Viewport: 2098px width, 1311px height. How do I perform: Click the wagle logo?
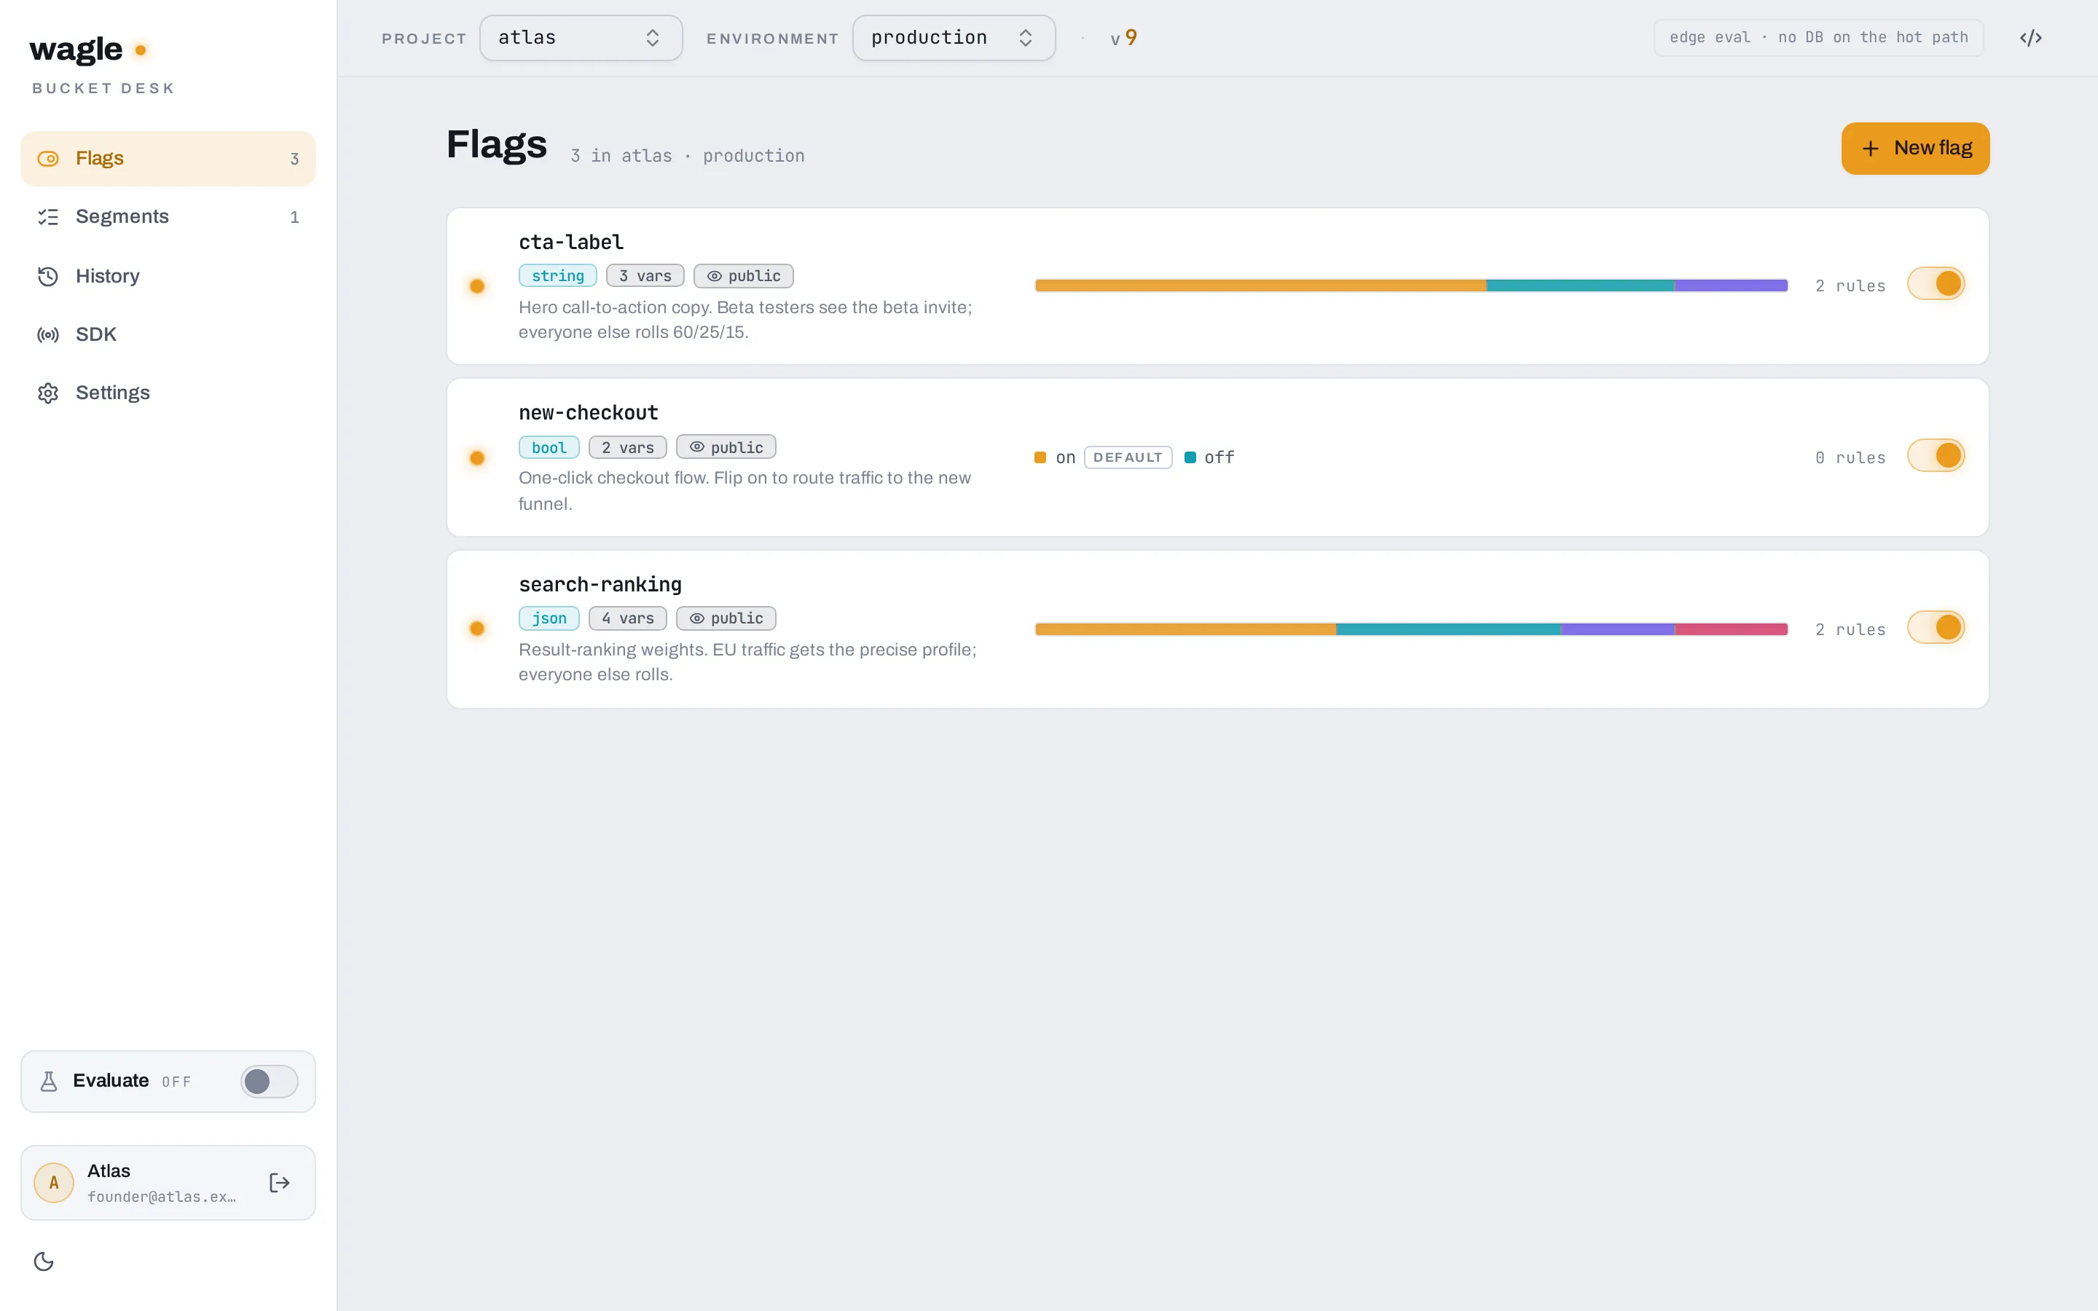(x=88, y=50)
